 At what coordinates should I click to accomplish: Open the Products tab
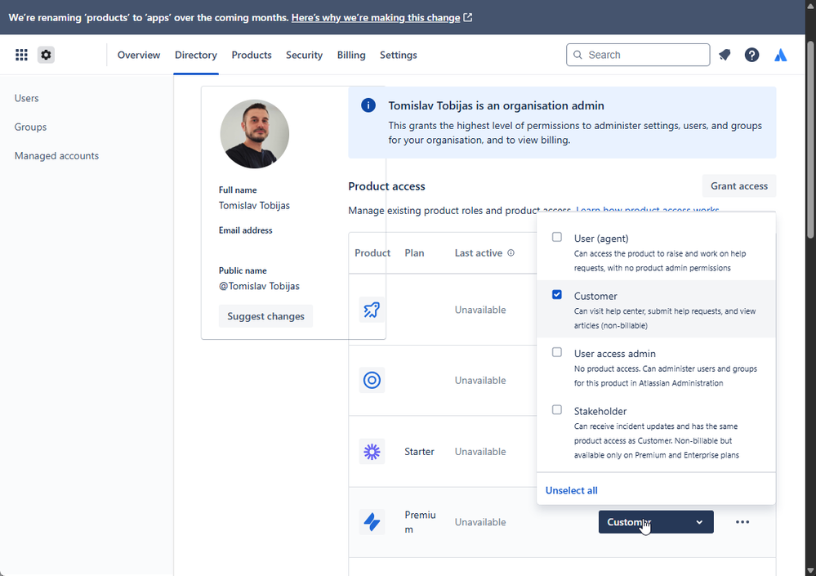pyautogui.click(x=252, y=55)
